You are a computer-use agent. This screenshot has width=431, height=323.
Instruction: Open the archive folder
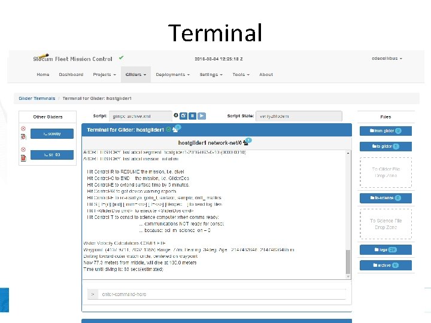pos(386,266)
